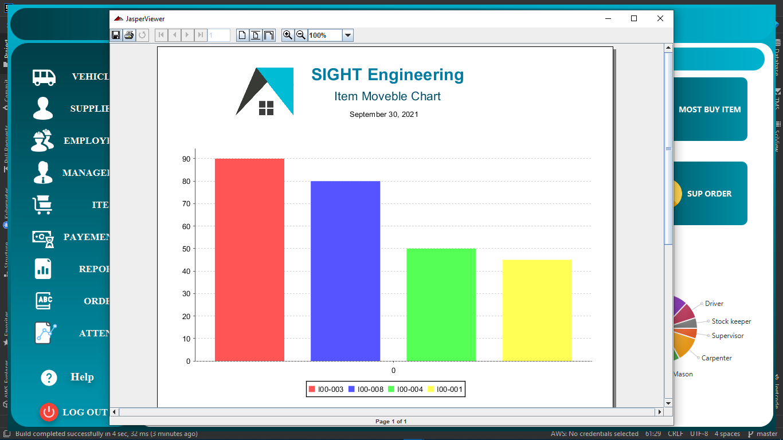Click the UTF-8 encoding indicator

pyautogui.click(x=699, y=434)
